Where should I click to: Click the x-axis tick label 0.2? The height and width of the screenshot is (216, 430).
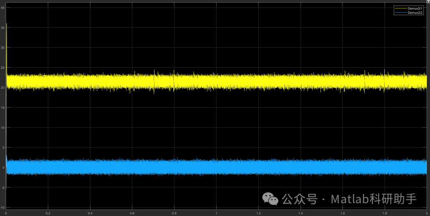pos(48,213)
